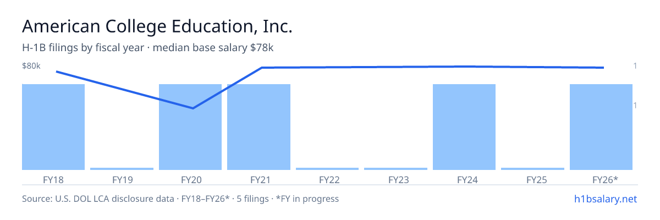Click the small FY19 bar stub

click(x=122, y=169)
